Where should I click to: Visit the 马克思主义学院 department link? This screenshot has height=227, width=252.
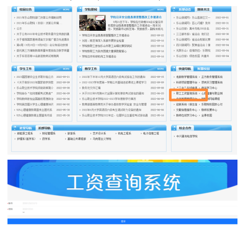(102, 139)
